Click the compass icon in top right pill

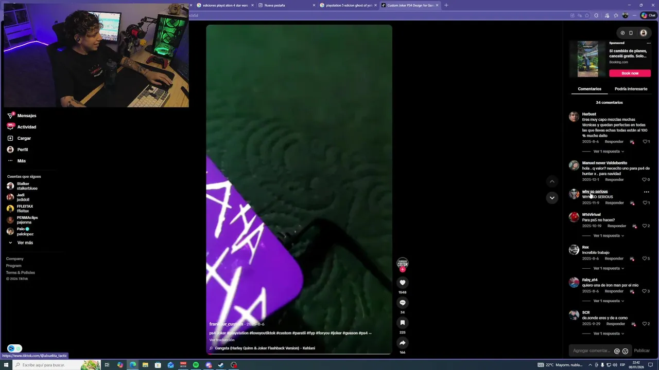(x=622, y=33)
